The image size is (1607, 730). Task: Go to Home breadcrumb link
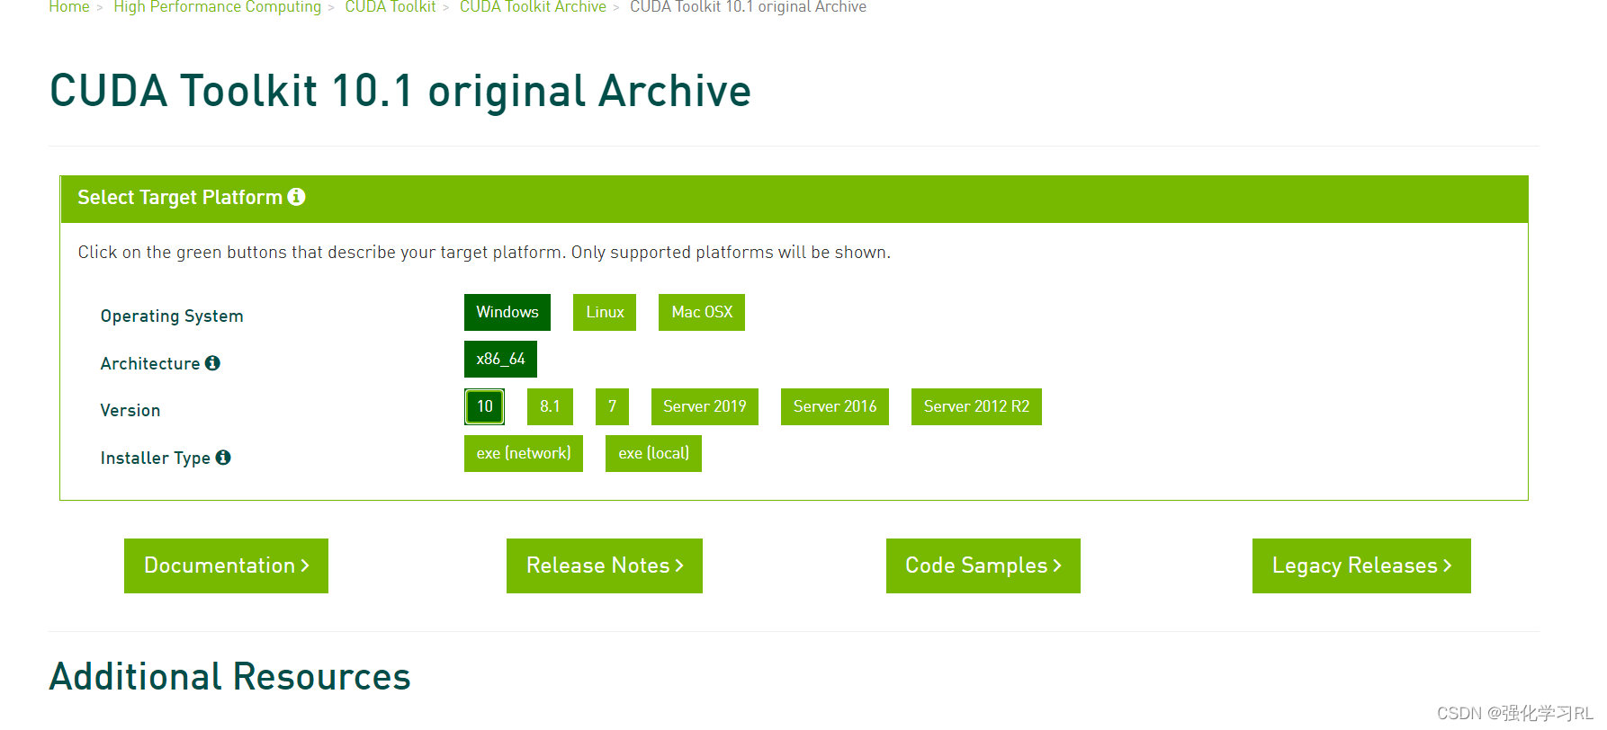(69, 7)
